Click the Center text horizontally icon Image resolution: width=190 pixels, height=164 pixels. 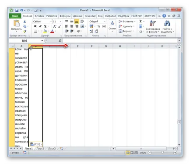[x=71, y=26]
